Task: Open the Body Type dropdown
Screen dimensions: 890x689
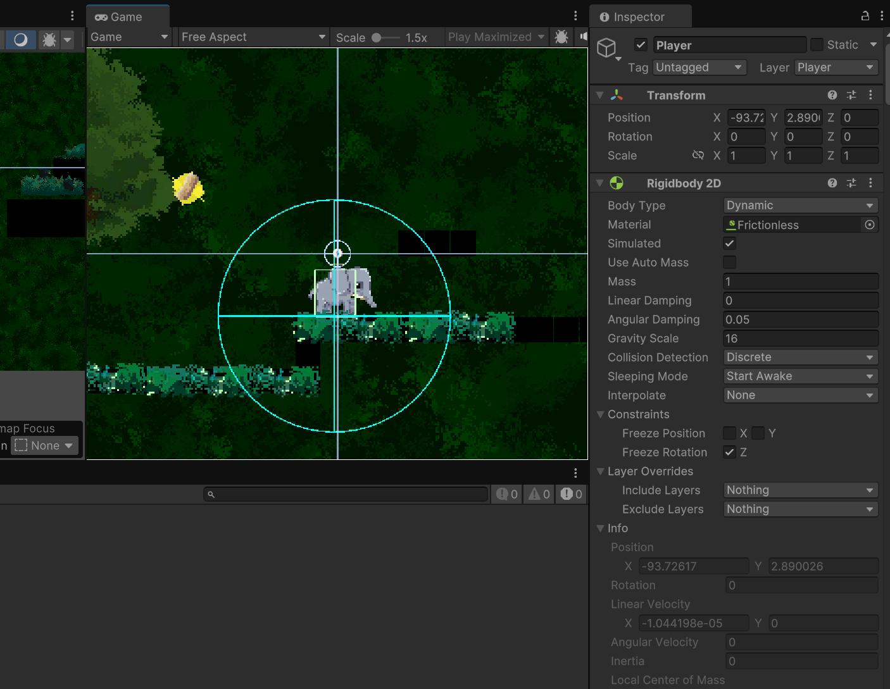Action: (800, 206)
